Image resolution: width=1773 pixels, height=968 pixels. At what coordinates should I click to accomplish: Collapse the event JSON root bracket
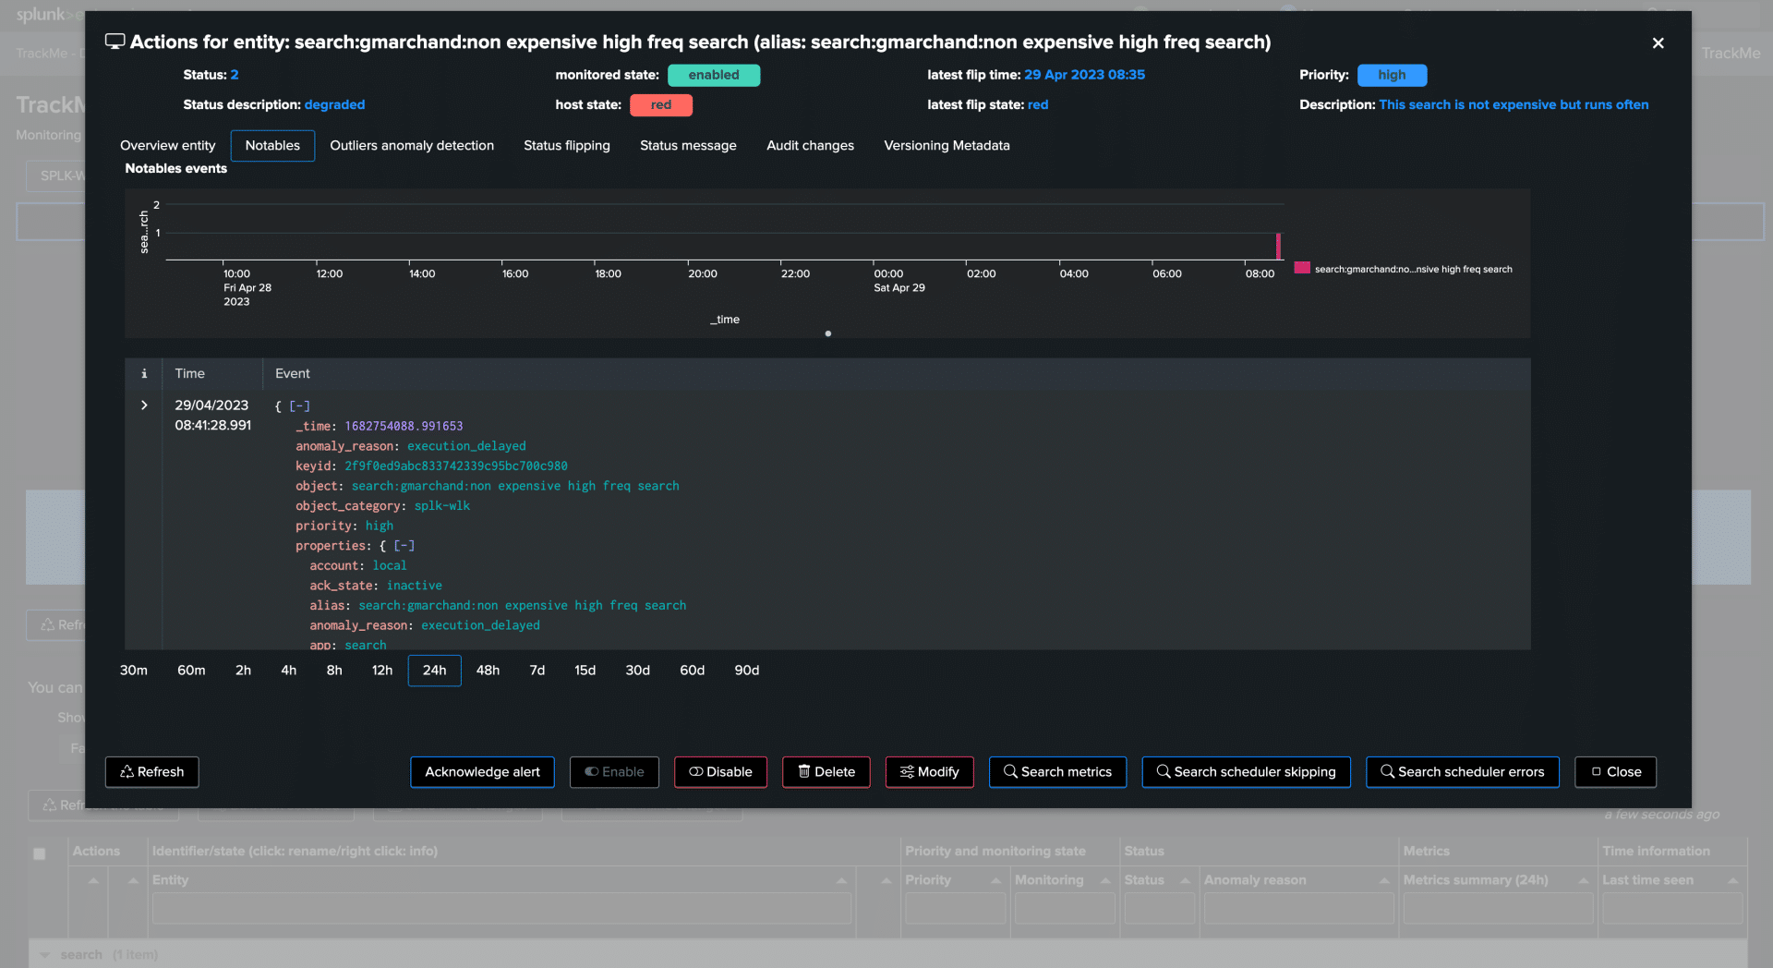[x=300, y=406]
